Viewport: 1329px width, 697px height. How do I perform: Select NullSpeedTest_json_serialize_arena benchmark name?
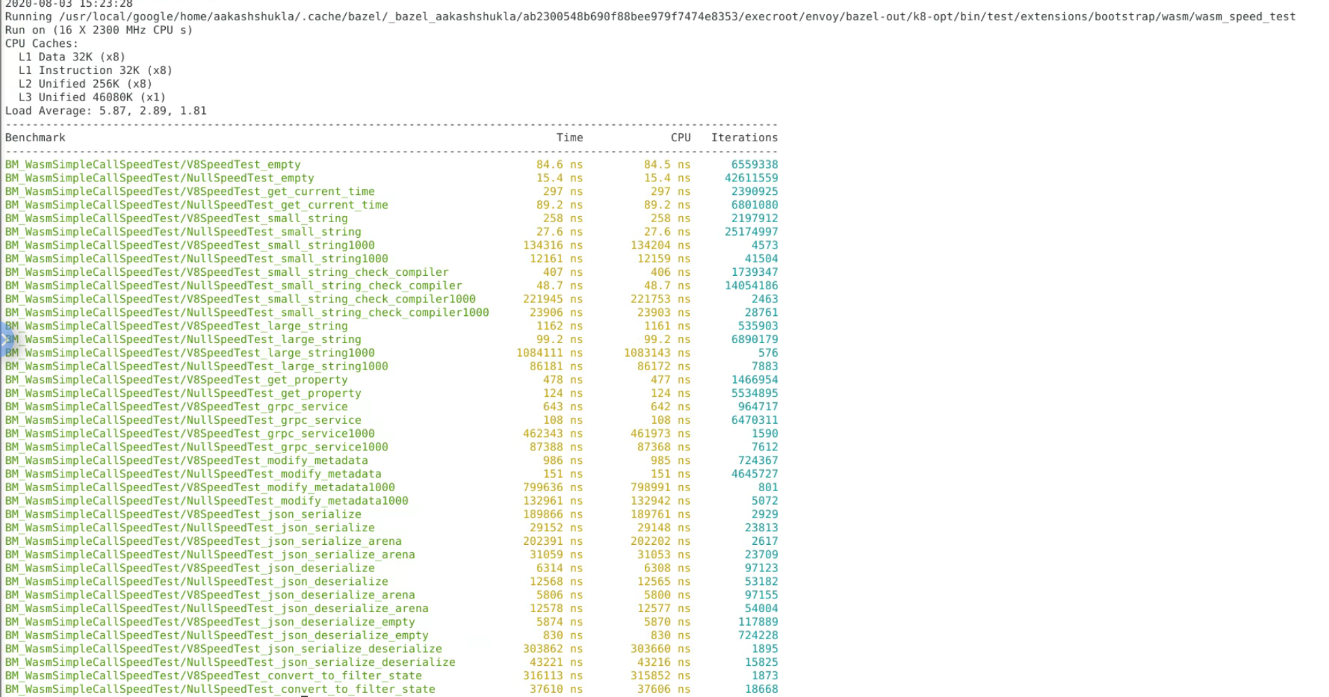(x=211, y=554)
